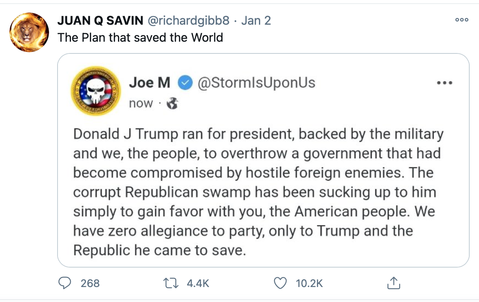Click the @StormIsUponUs handle
Viewport: 479px width, 302px height.
256,83
